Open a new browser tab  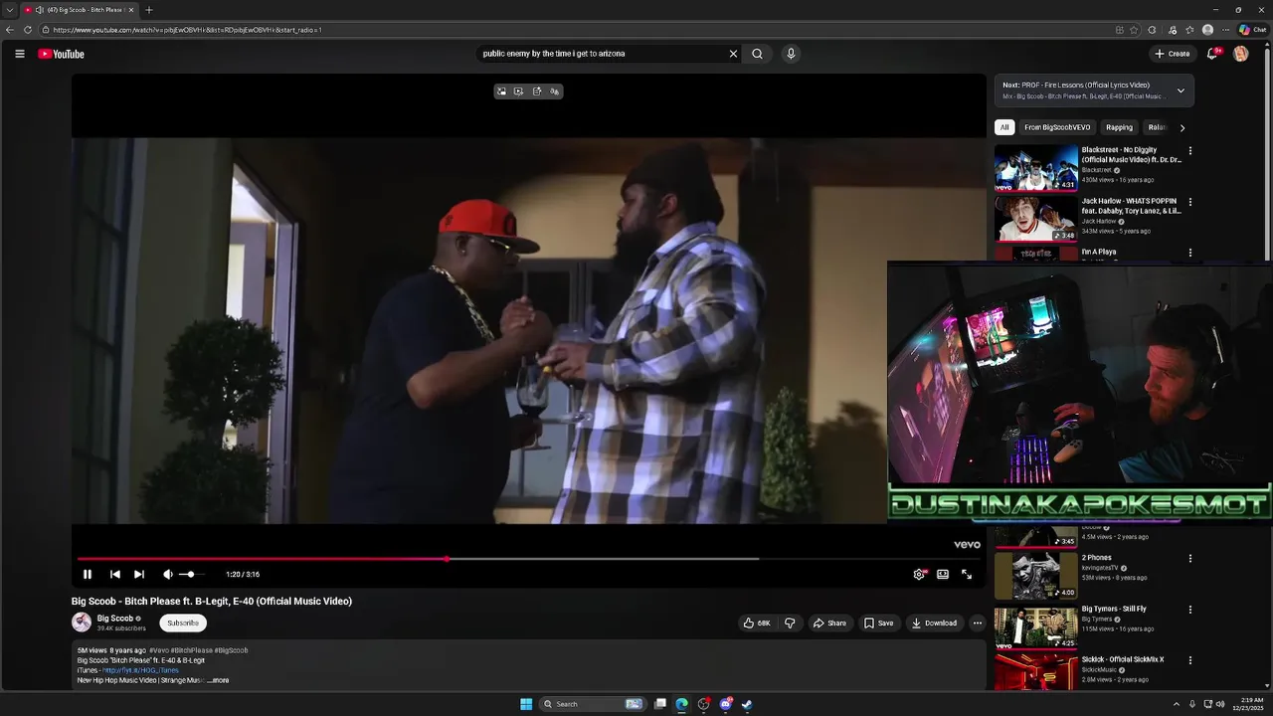149,10
